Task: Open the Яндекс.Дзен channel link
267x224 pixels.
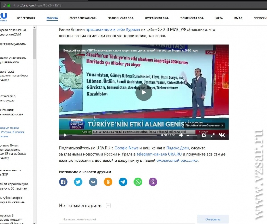Action: [x=178, y=148]
